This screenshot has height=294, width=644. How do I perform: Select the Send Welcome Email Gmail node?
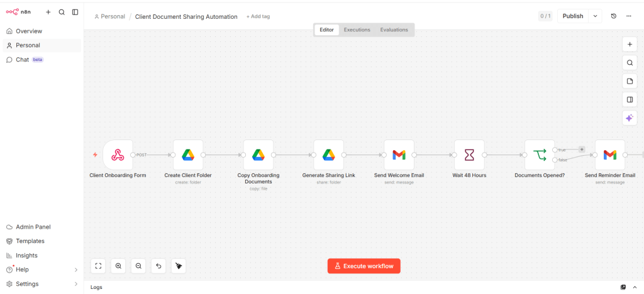click(x=399, y=155)
